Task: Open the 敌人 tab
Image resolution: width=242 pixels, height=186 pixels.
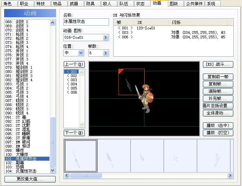Action: pyautogui.click(x=109, y=3)
